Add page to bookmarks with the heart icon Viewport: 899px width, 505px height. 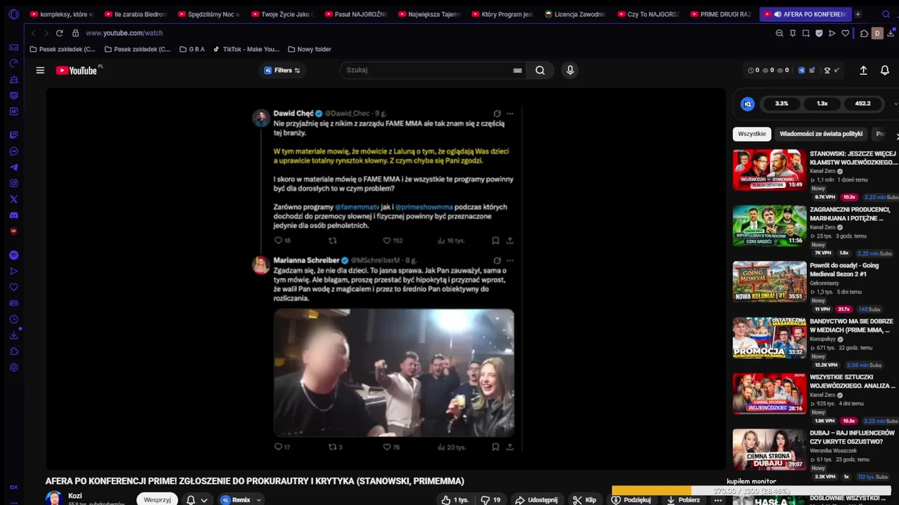[845, 33]
